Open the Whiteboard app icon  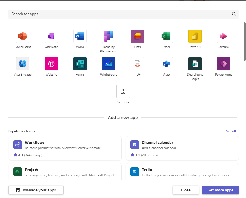pos(109,64)
